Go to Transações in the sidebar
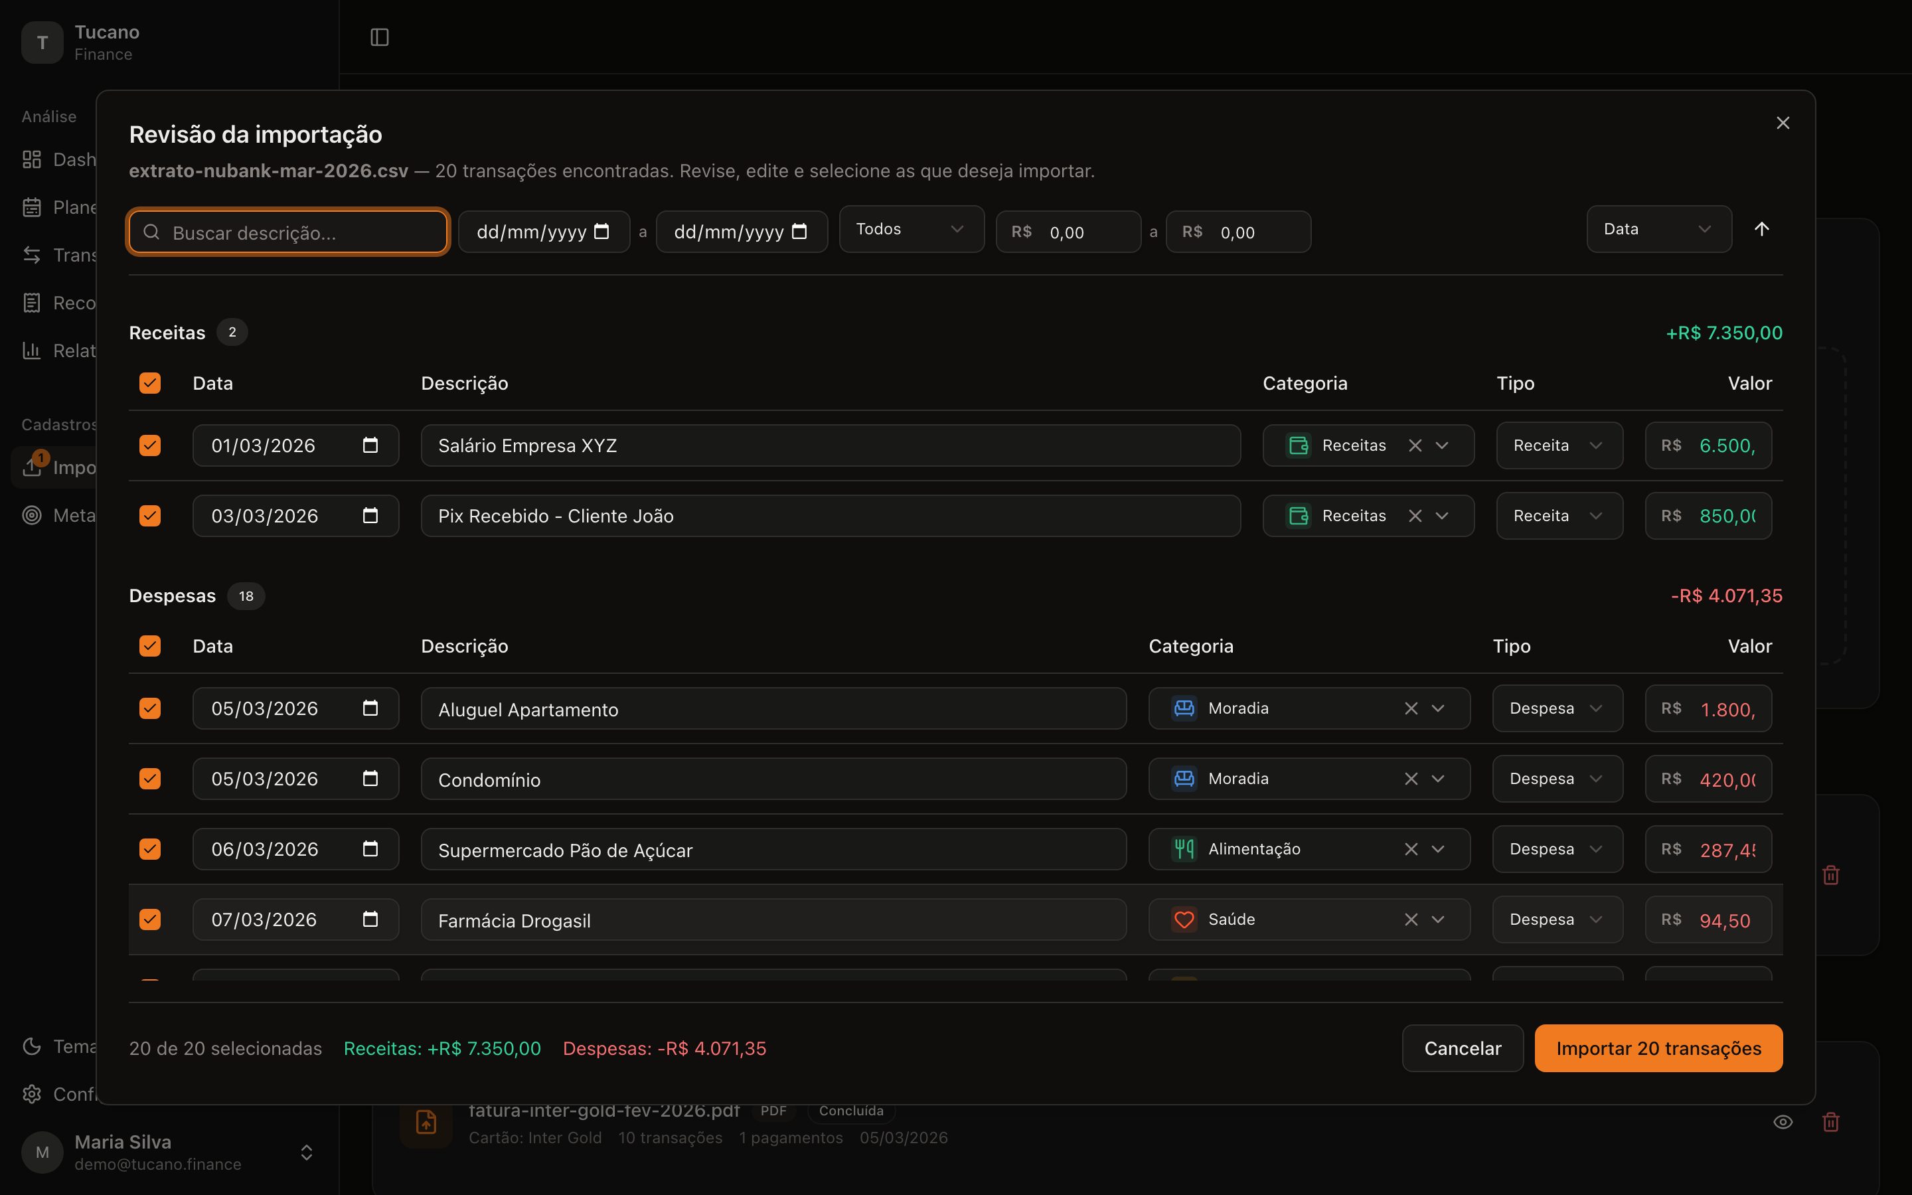Image resolution: width=1912 pixels, height=1195 pixels. point(59,256)
